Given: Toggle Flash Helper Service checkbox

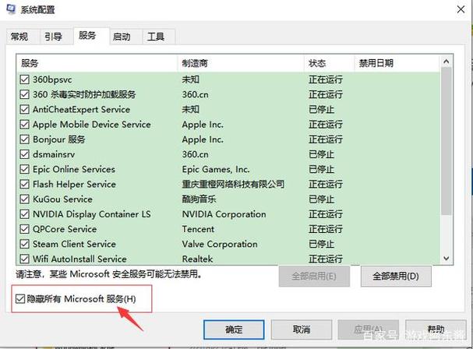Looking at the screenshot, I should click(x=24, y=184).
